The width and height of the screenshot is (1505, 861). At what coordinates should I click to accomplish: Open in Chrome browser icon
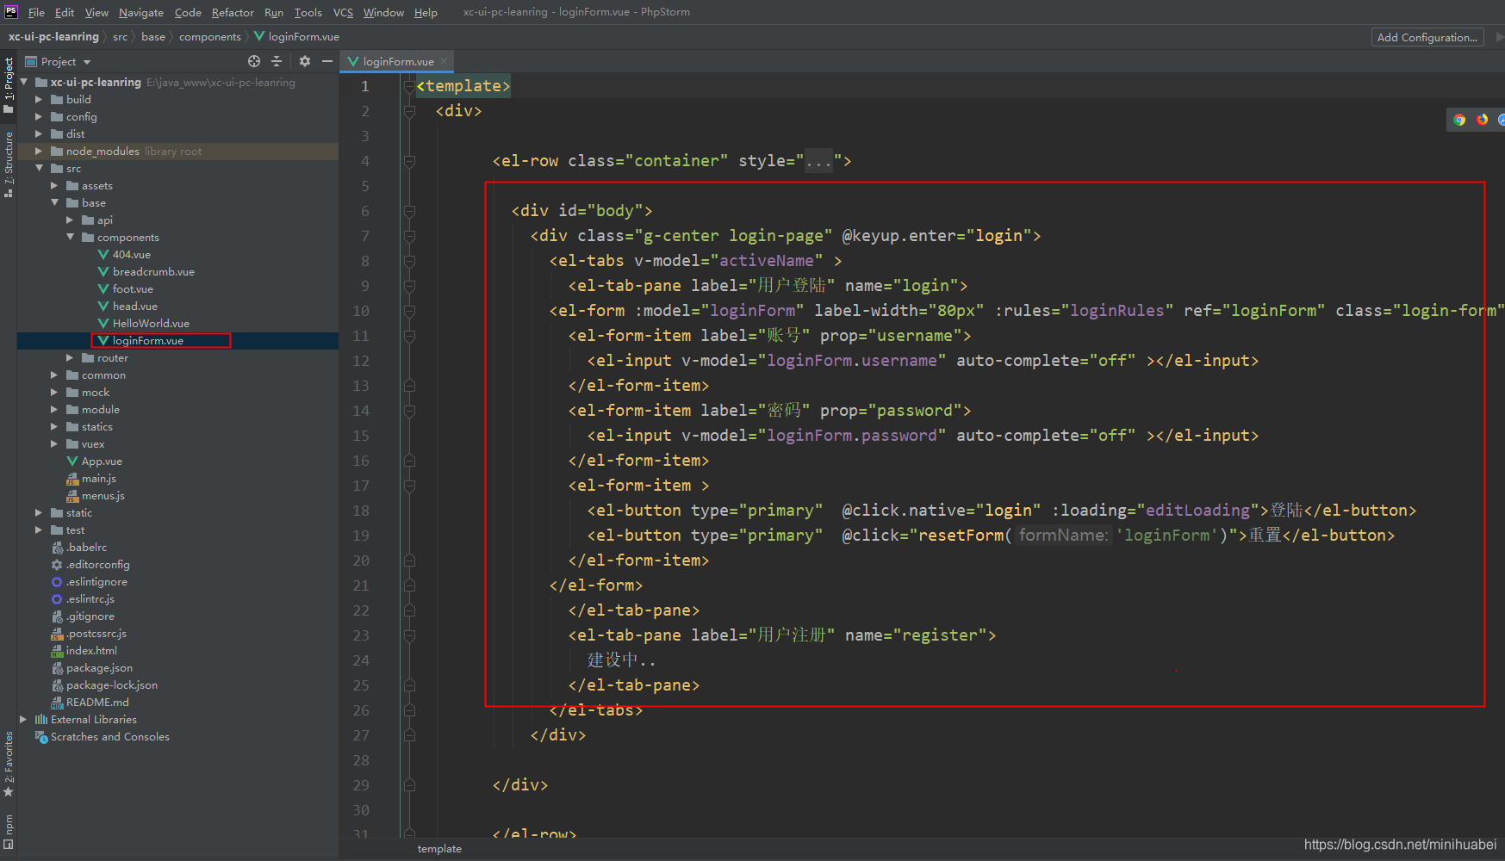(1459, 120)
